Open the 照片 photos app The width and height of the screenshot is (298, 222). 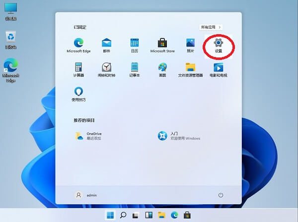click(190, 45)
